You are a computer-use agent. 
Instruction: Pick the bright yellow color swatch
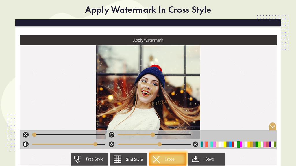[x=225, y=144]
